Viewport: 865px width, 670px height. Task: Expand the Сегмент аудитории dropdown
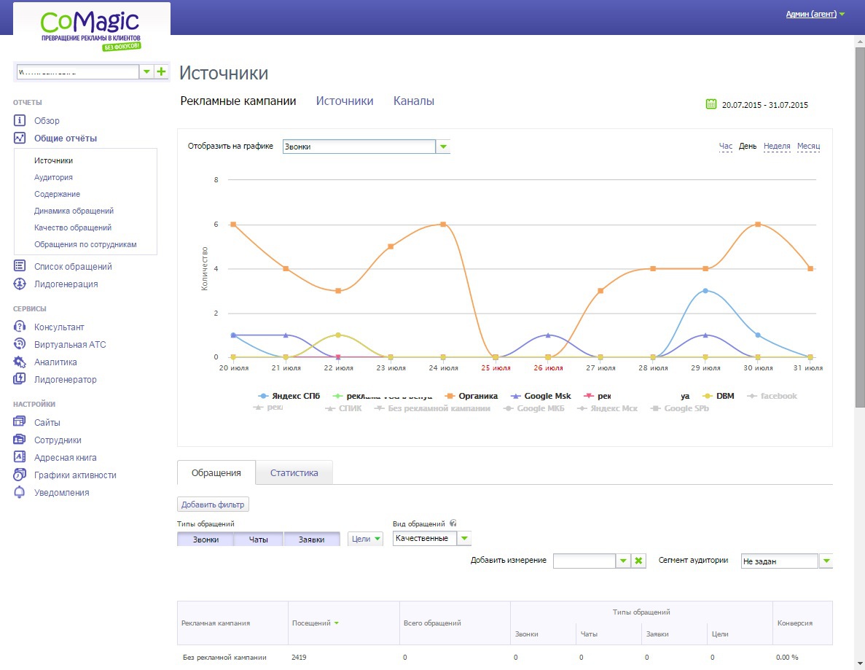[826, 561]
